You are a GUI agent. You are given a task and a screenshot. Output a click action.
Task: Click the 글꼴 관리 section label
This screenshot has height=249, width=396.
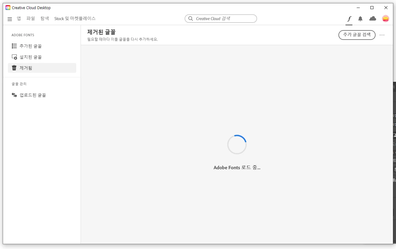(19, 84)
